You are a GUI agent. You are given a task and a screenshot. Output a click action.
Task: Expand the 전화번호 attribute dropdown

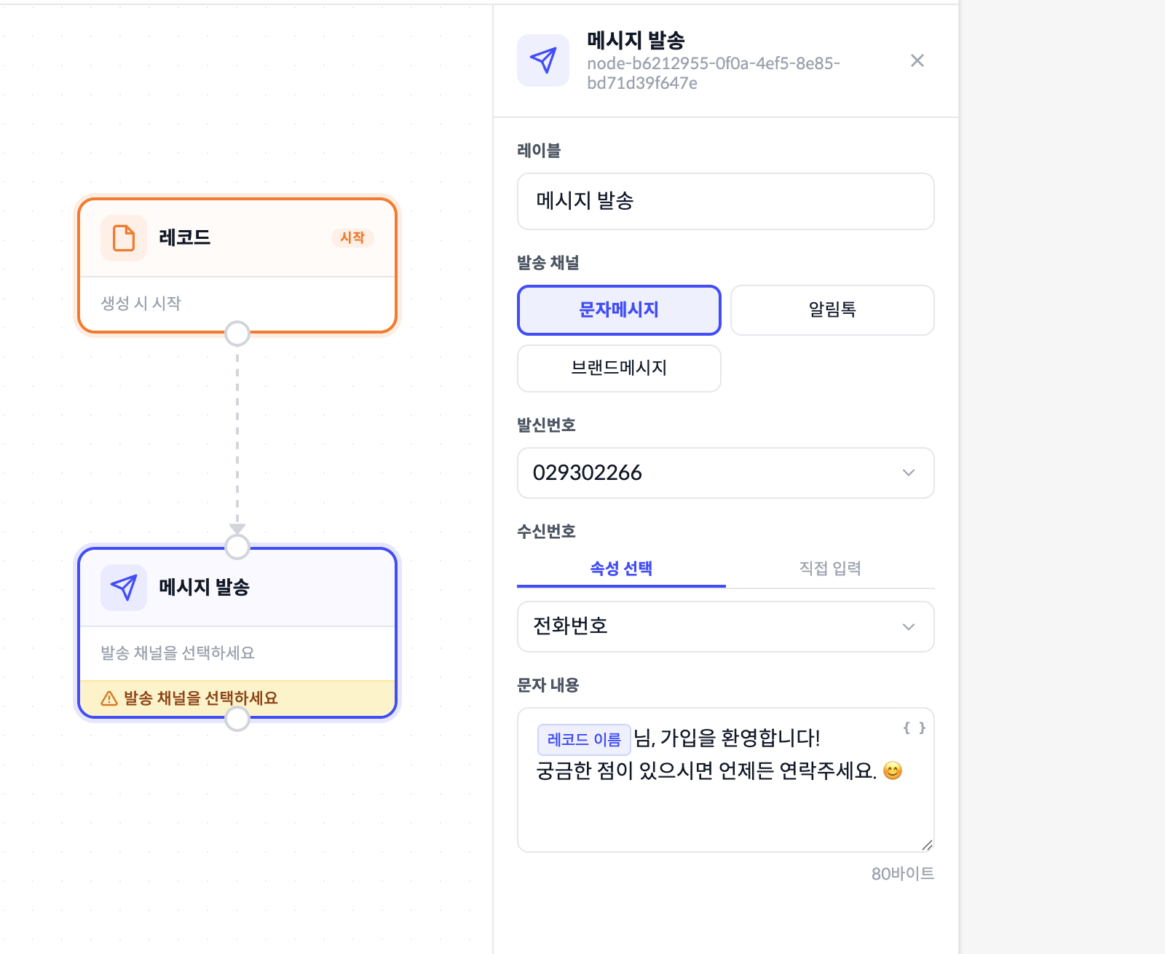click(725, 627)
